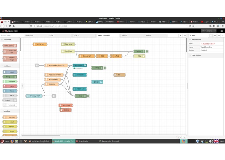225x160 pixels.
Task: Go to Firefox home page
Action: point(14,26)
